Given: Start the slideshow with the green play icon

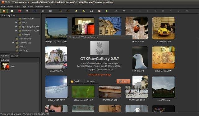Looking at the screenshot, I should [107, 11].
